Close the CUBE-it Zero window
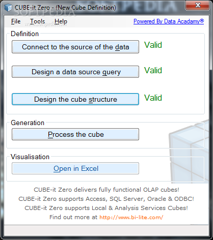The height and width of the screenshot is (240, 213). pyautogui.click(x=198, y=5)
